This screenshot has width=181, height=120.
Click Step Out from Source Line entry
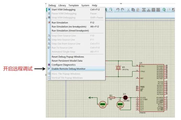pyautogui.click(x=76, y=44)
